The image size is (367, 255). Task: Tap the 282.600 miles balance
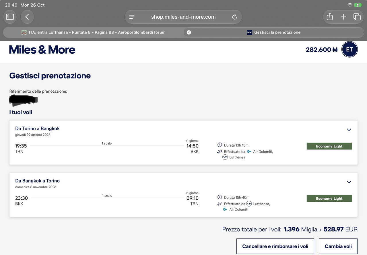[322, 50]
